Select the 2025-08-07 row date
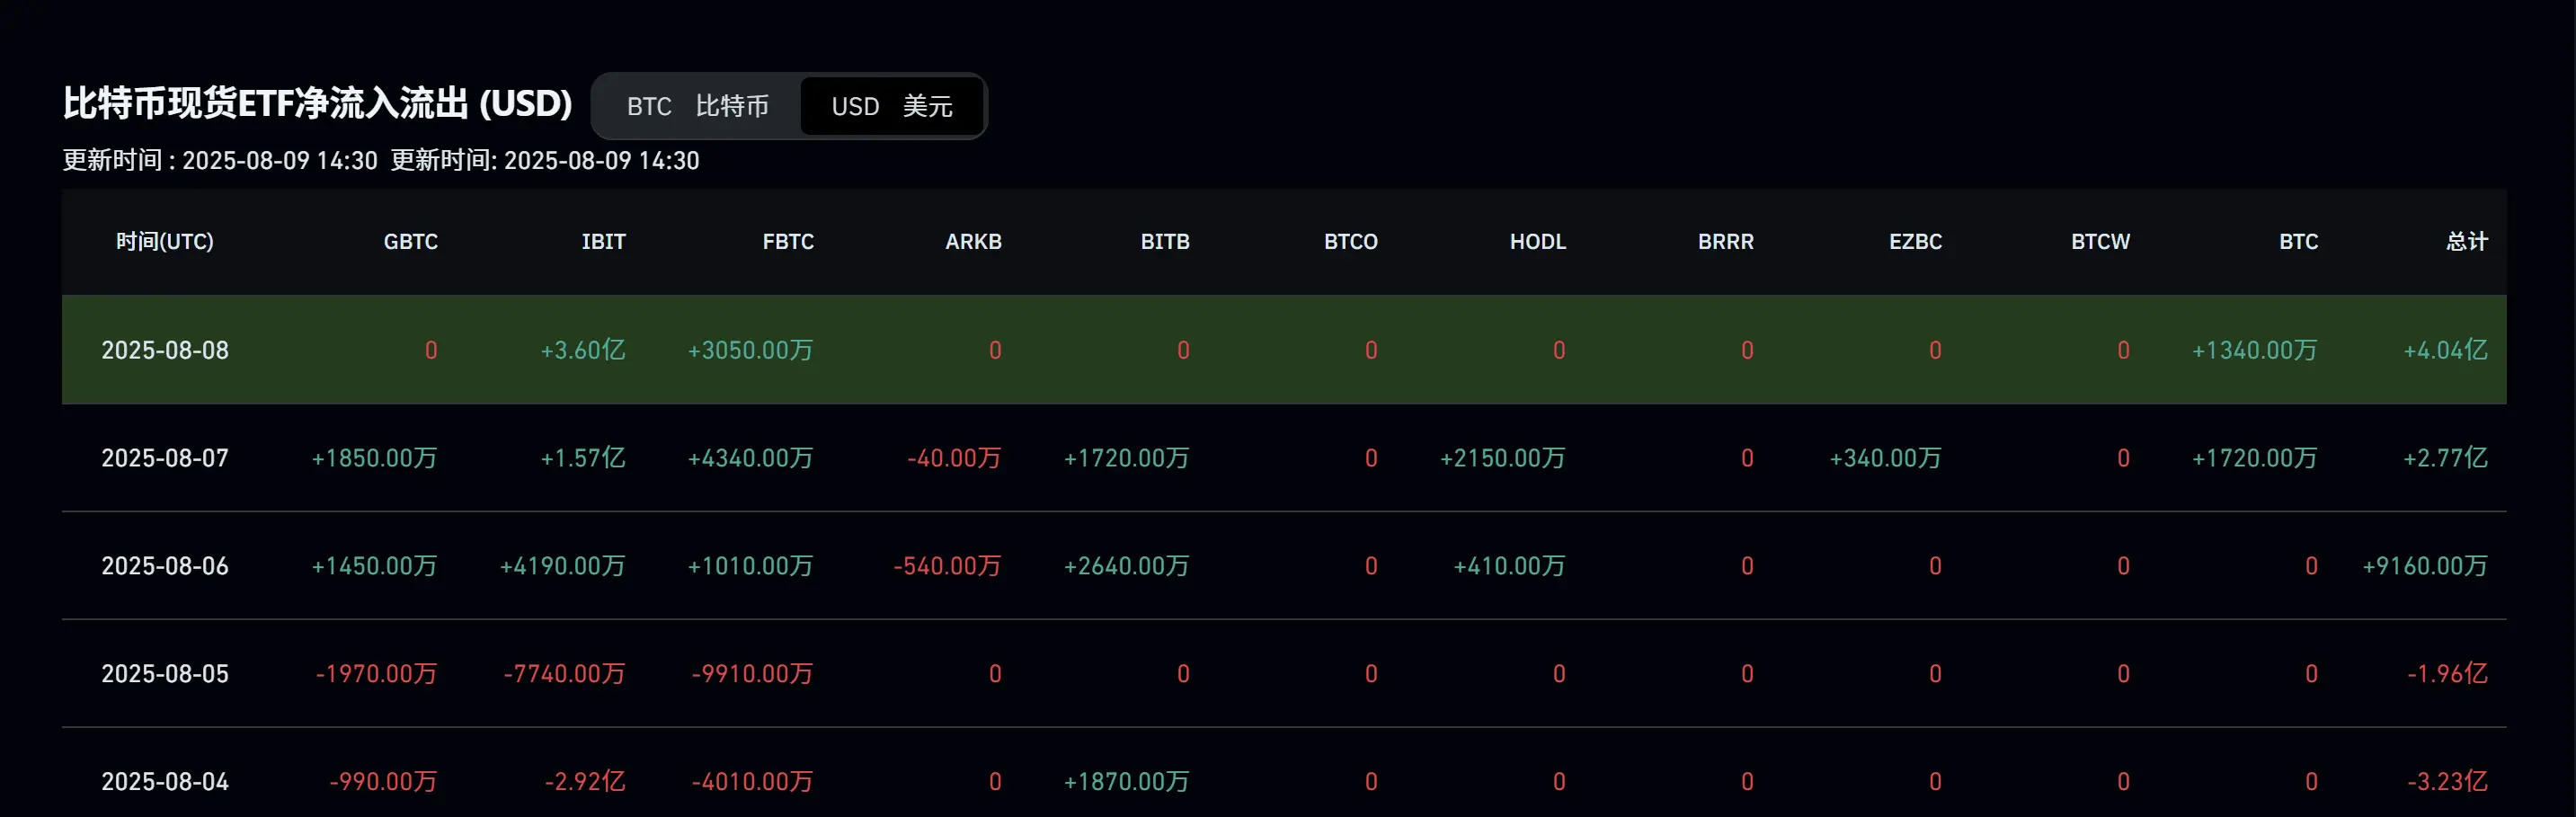2576x817 pixels. coord(165,458)
